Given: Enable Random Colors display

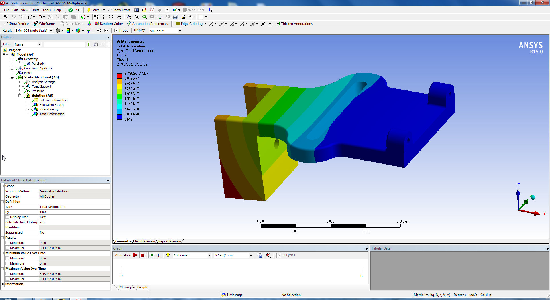Looking at the screenshot, I should 109,24.
